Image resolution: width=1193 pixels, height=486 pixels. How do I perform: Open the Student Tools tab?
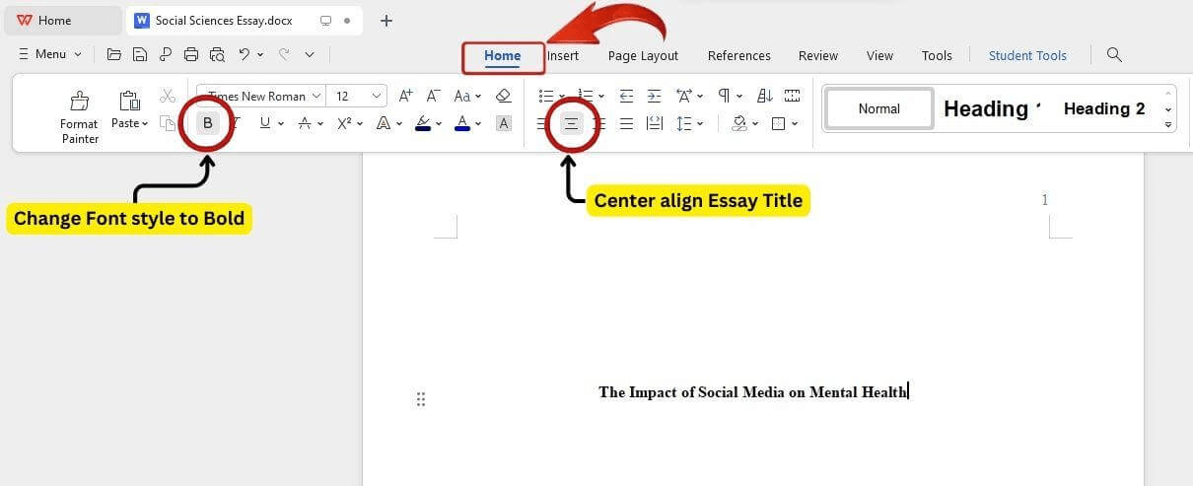click(1027, 55)
